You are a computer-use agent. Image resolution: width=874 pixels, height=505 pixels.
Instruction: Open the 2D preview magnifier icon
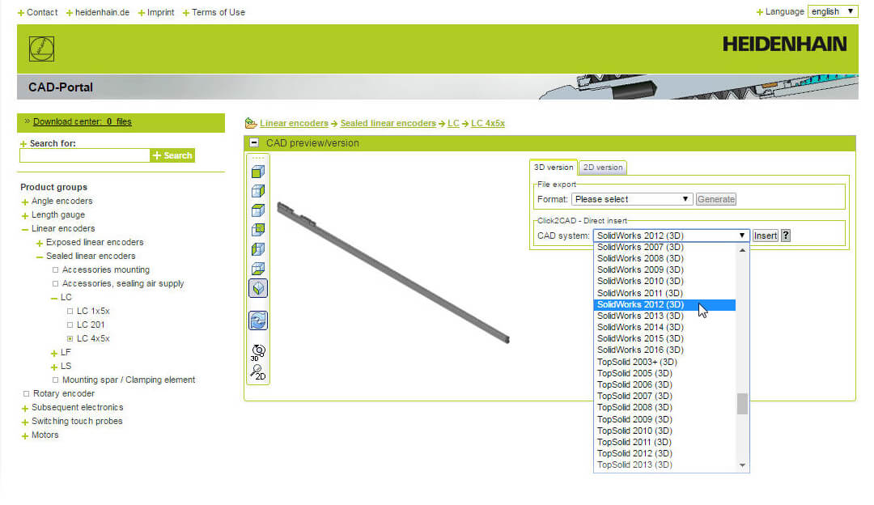[258, 372]
